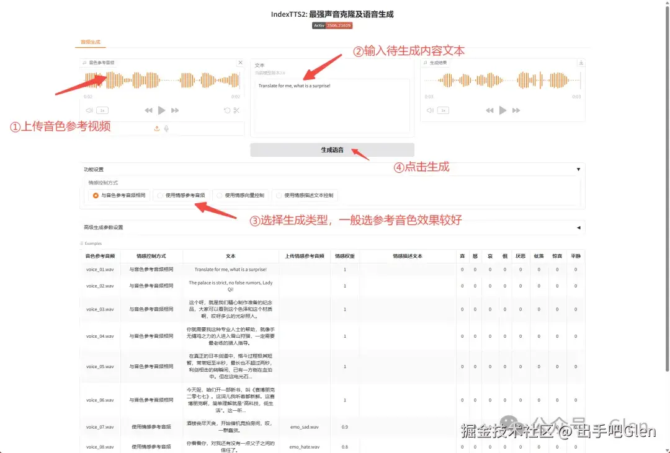
Task: Click the 生成语音 generate button
Action: point(332,150)
